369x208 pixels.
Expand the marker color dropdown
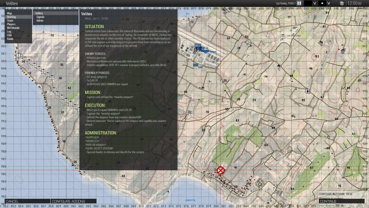[x=315, y=3]
